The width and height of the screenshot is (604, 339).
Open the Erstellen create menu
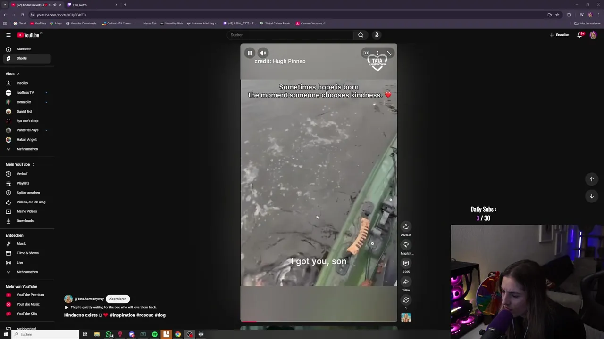tap(559, 35)
